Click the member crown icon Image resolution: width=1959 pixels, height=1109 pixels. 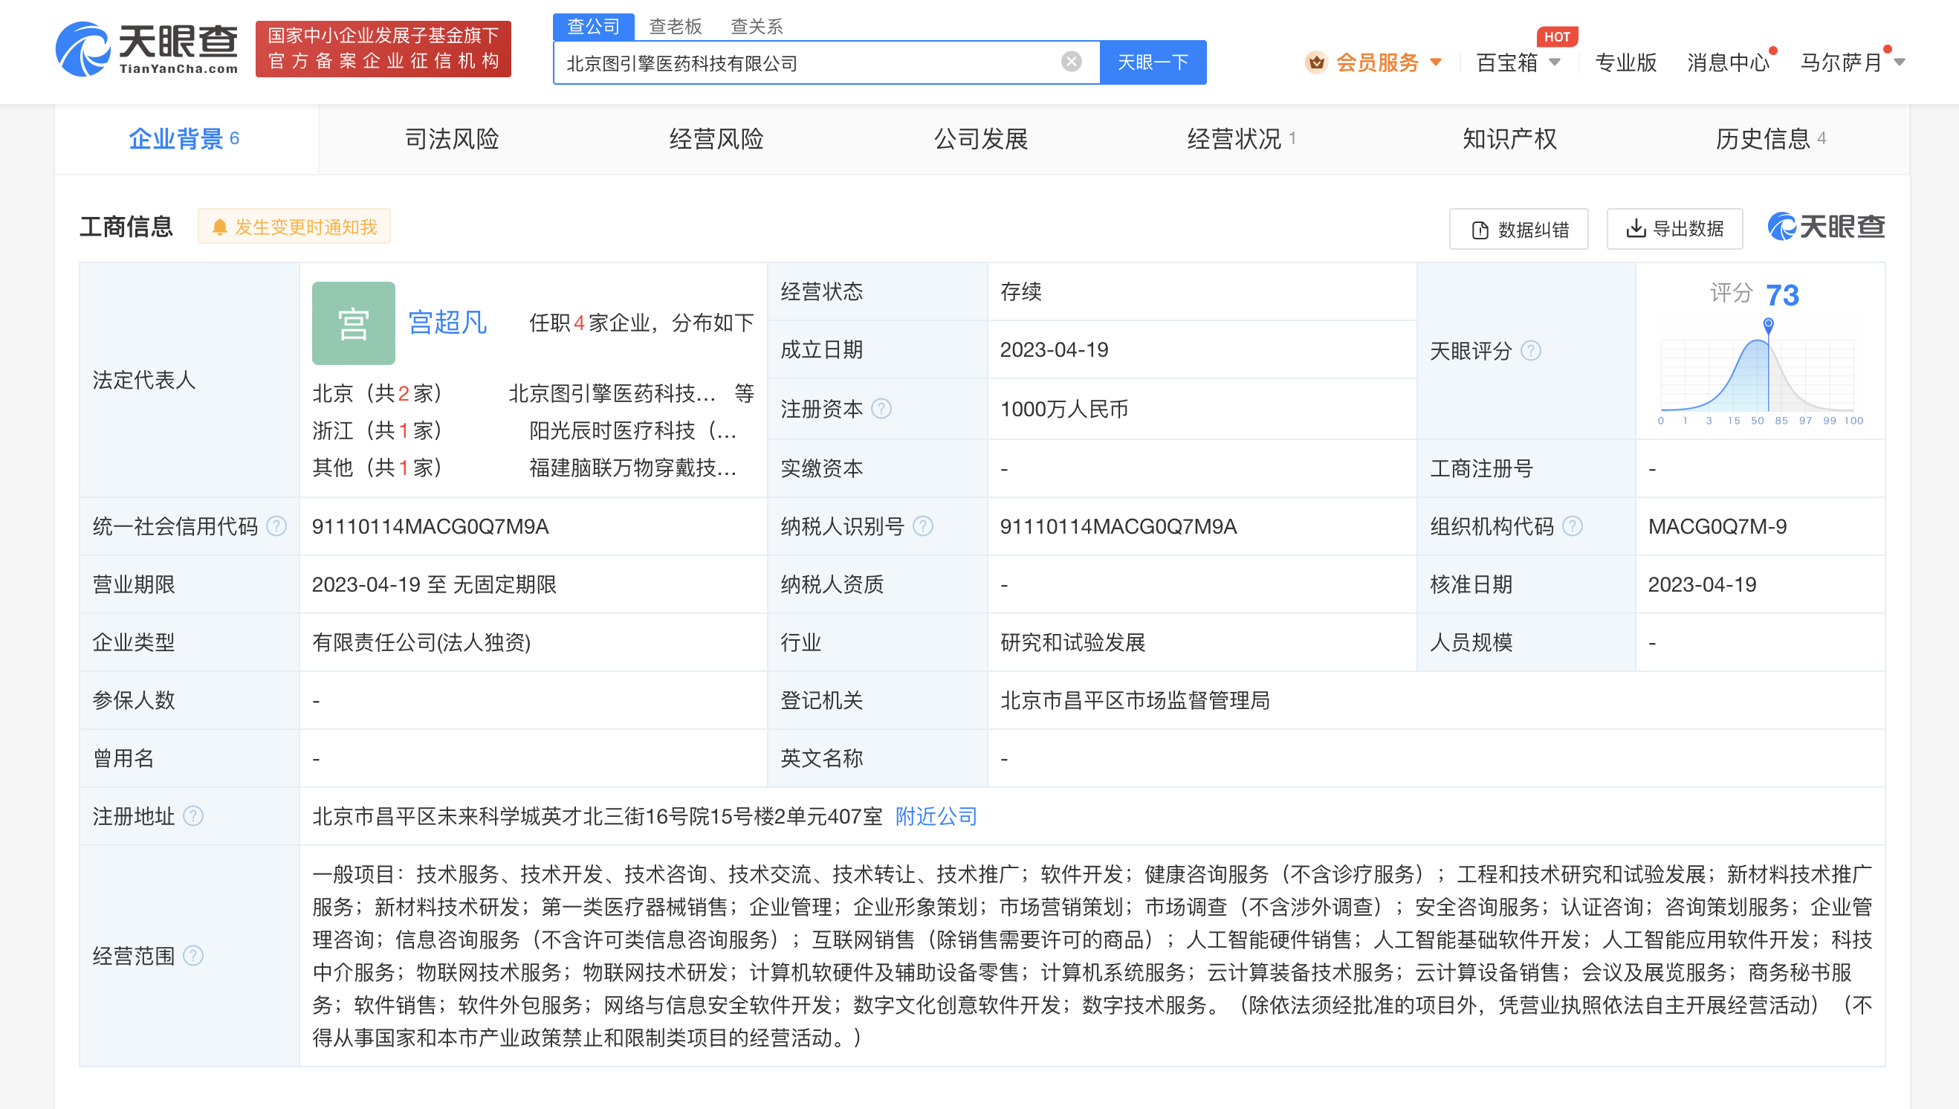pyautogui.click(x=1316, y=62)
